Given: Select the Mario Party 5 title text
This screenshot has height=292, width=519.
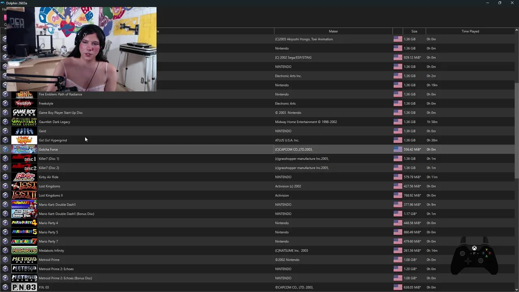Looking at the screenshot, I should (48, 232).
